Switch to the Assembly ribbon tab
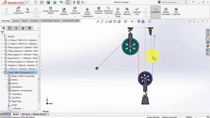 coord(6,21)
